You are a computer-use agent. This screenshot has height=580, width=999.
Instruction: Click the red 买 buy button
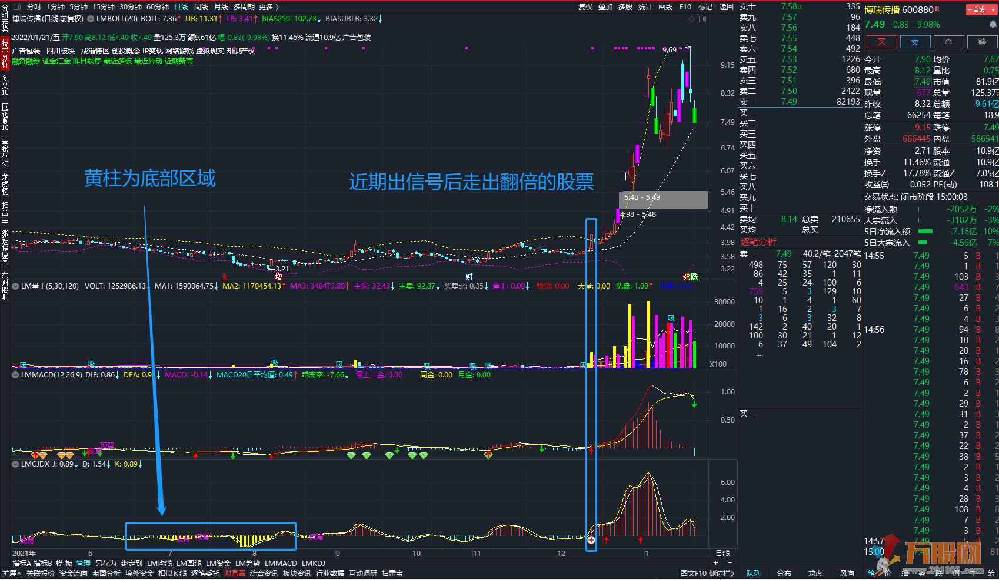[881, 42]
